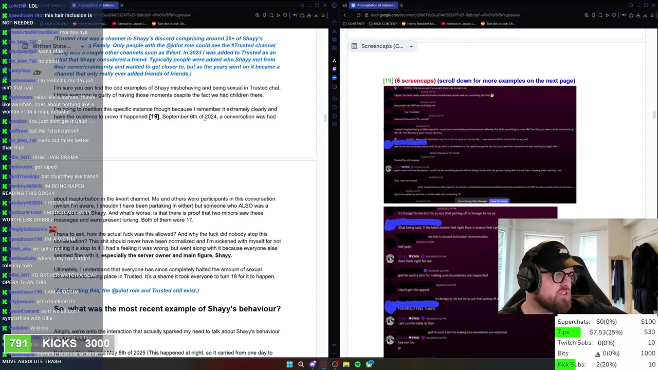Open the player icon in right window toolbar
The height and width of the screenshot is (370, 658).
[607, 15]
